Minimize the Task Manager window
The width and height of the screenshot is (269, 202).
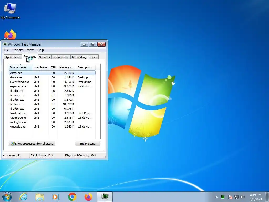(x=84, y=44)
